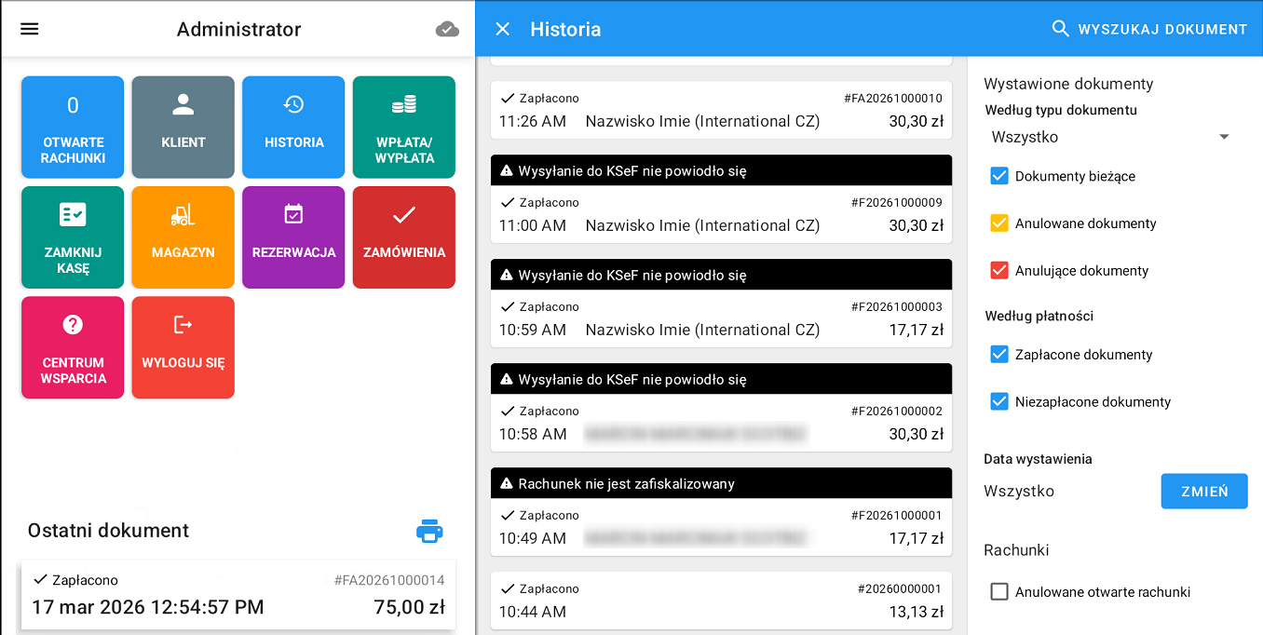
Task: Open the Zamówienia tile
Action: [x=404, y=237]
